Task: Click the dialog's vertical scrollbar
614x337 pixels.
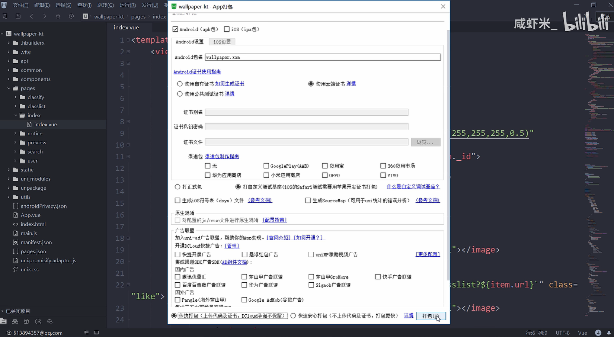Action: (x=448, y=154)
